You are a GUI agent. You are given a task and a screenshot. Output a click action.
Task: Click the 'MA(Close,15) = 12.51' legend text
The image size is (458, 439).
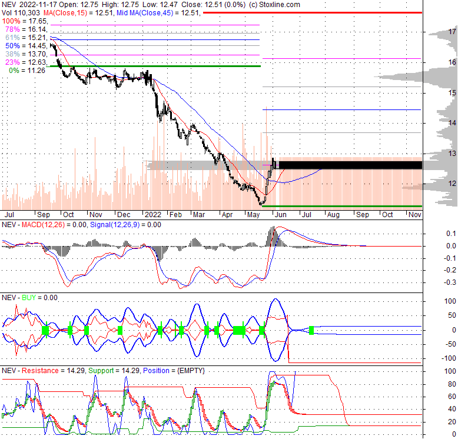(x=78, y=13)
